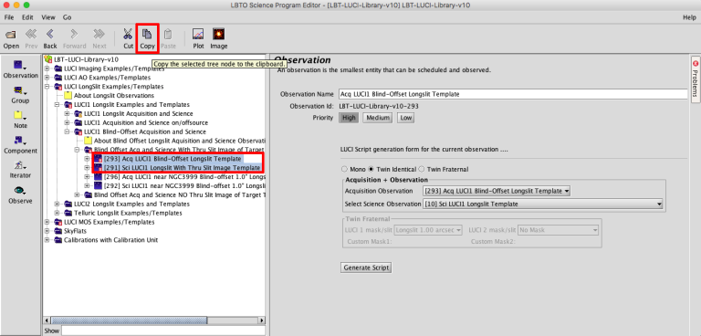Select the Mono radio button
Screen dimensions: 701x336
tap(344, 169)
